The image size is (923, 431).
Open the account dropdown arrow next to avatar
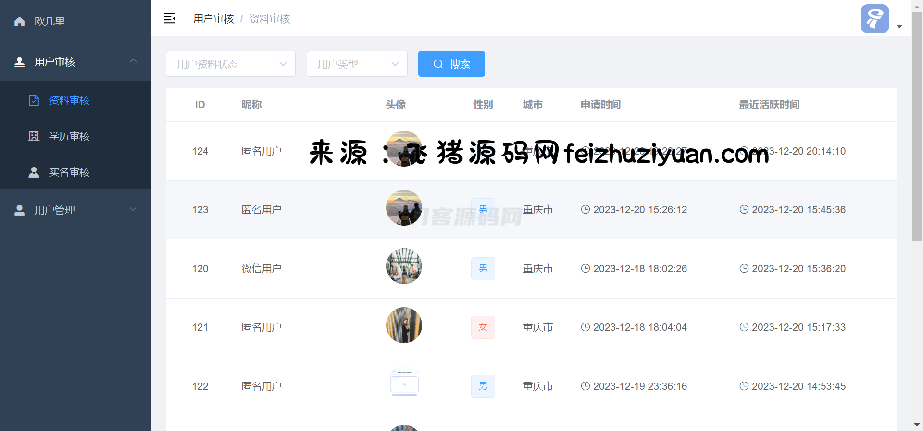pos(899,27)
